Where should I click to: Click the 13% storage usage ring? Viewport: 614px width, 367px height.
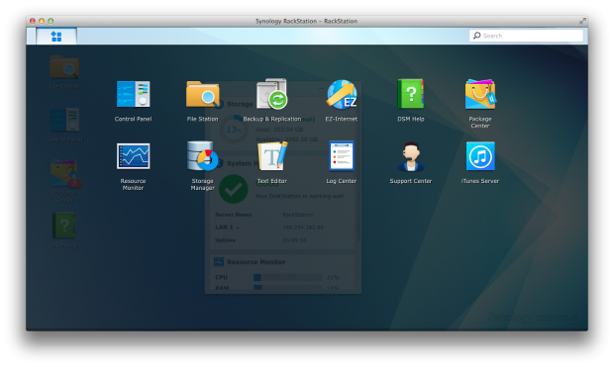pyautogui.click(x=234, y=130)
